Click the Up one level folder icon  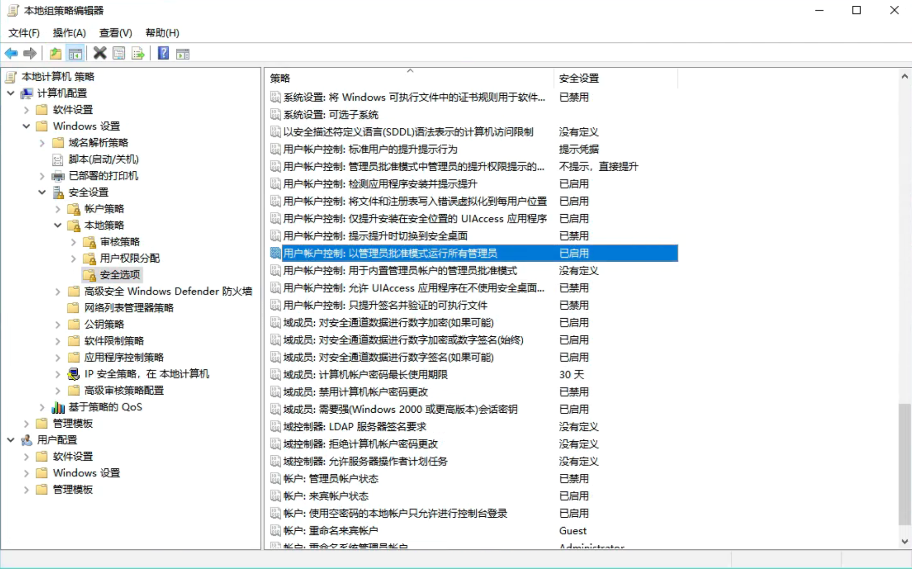pos(55,54)
